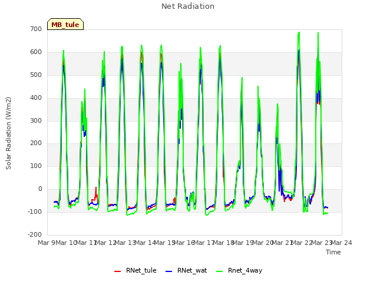
Task: Click the Mar 9 x-axis label
Action: (47, 243)
